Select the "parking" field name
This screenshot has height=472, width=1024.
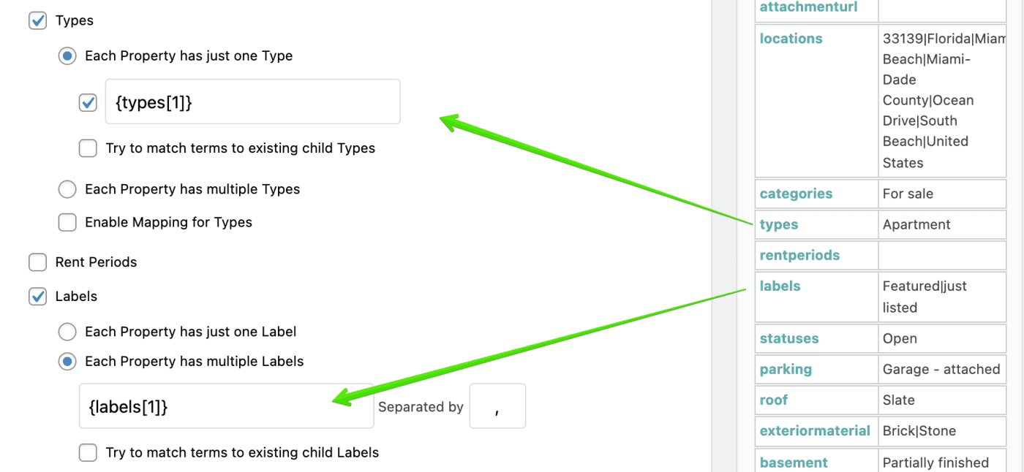pos(786,369)
